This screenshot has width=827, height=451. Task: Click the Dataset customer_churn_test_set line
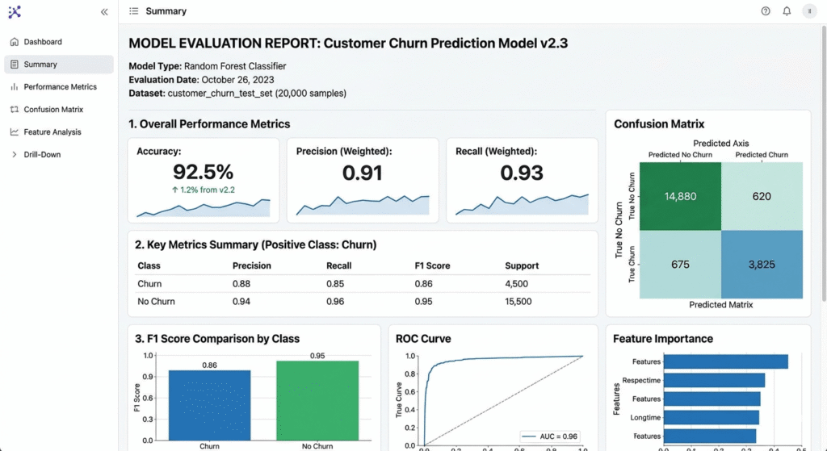tap(237, 94)
